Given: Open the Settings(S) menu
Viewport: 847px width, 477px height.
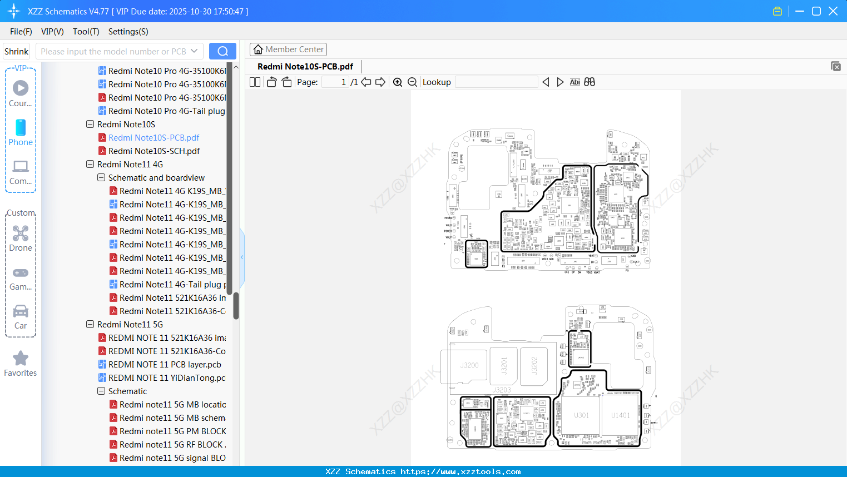Looking at the screenshot, I should pyautogui.click(x=128, y=32).
